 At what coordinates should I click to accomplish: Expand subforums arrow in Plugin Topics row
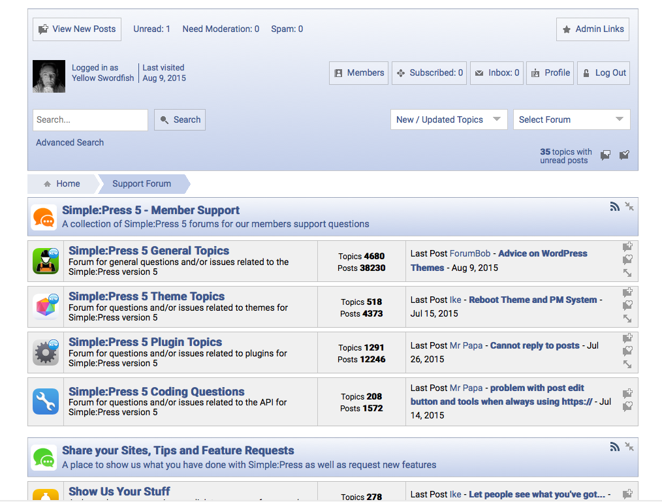pos(627,364)
